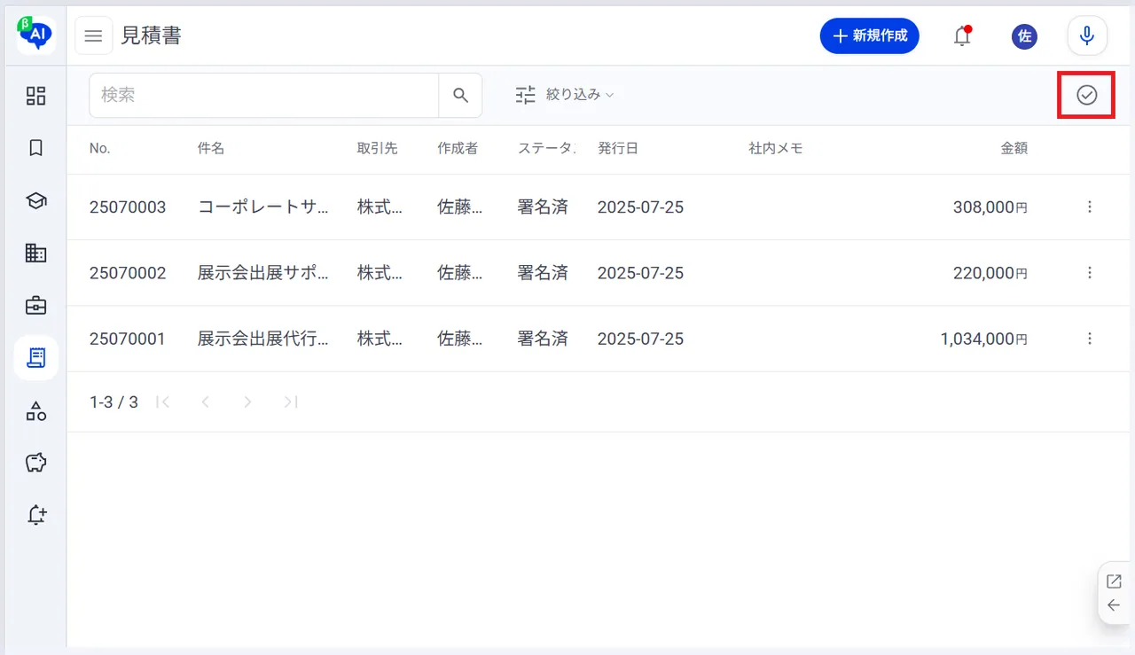Open the コーポレートサ... estimate

point(263,207)
